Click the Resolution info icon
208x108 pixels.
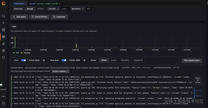click(x=83, y=9)
